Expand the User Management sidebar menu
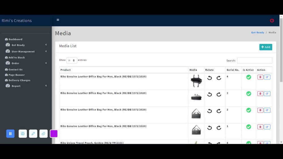 pyautogui.click(x=26, y=51)
